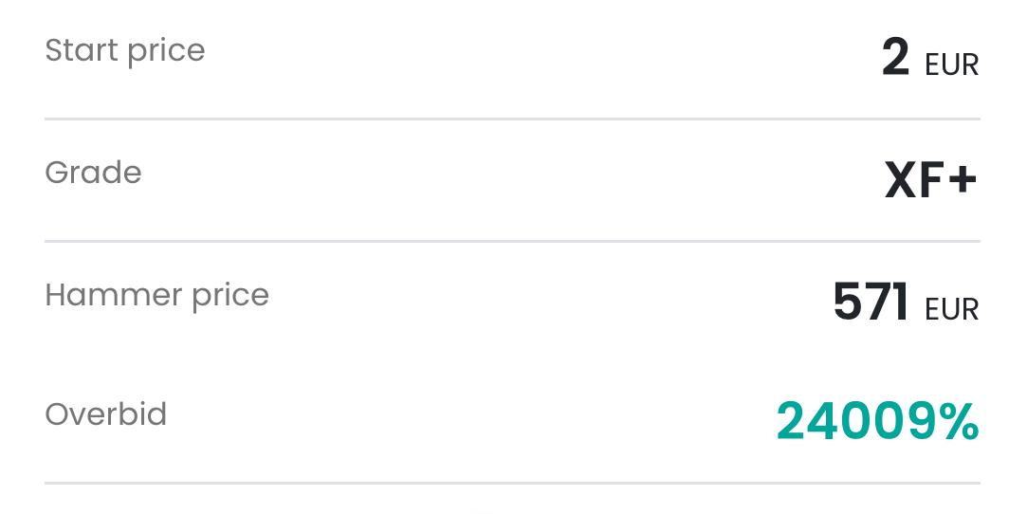Select the XF+ grade value

pos(931,180)
